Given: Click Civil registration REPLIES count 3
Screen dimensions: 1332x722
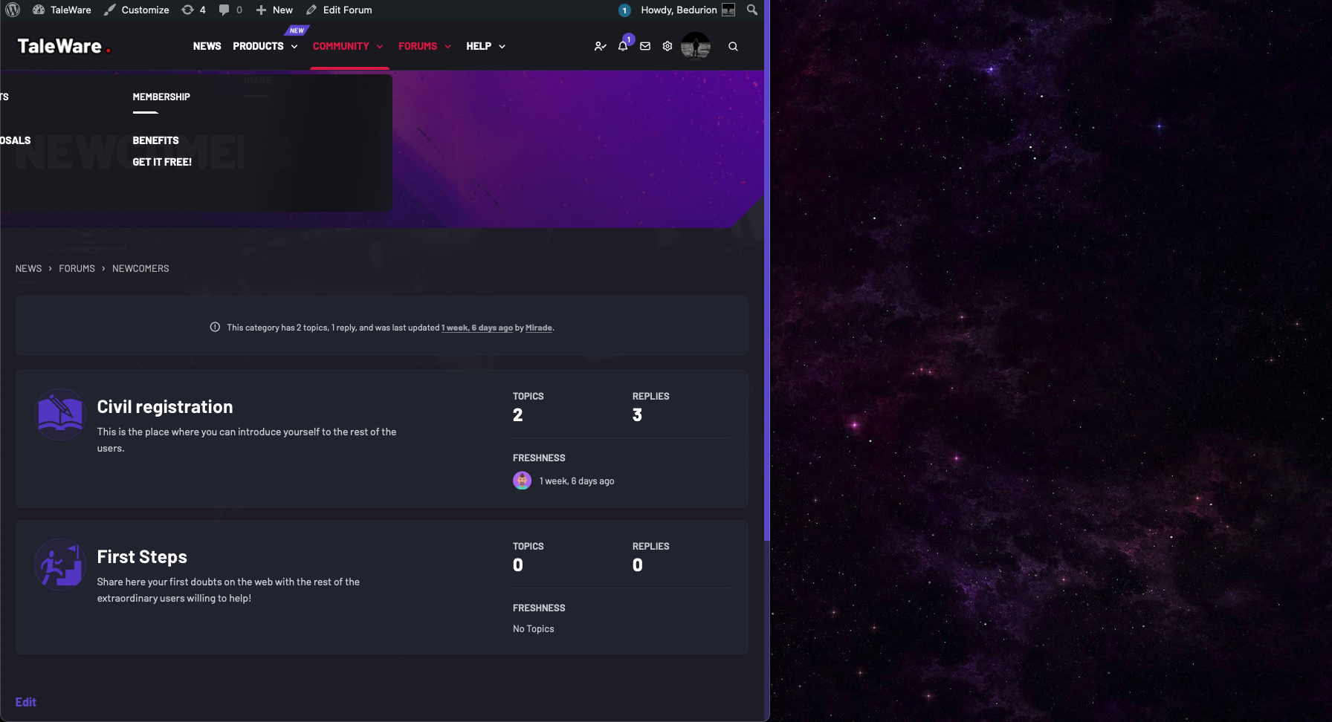Looking at the screenshot, I should 637,415.
